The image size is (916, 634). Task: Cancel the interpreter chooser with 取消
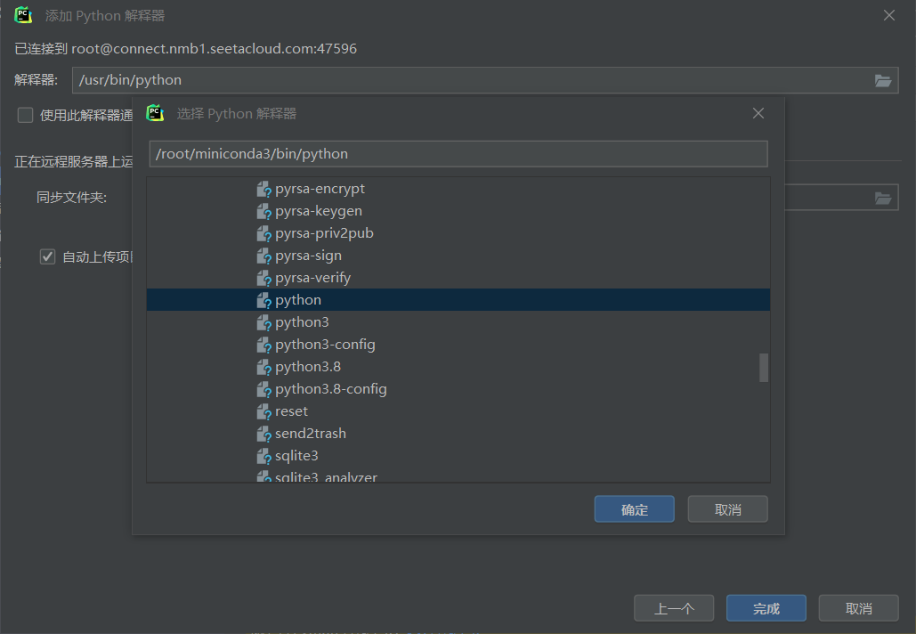pyautogui.click(x=727, y=509)
